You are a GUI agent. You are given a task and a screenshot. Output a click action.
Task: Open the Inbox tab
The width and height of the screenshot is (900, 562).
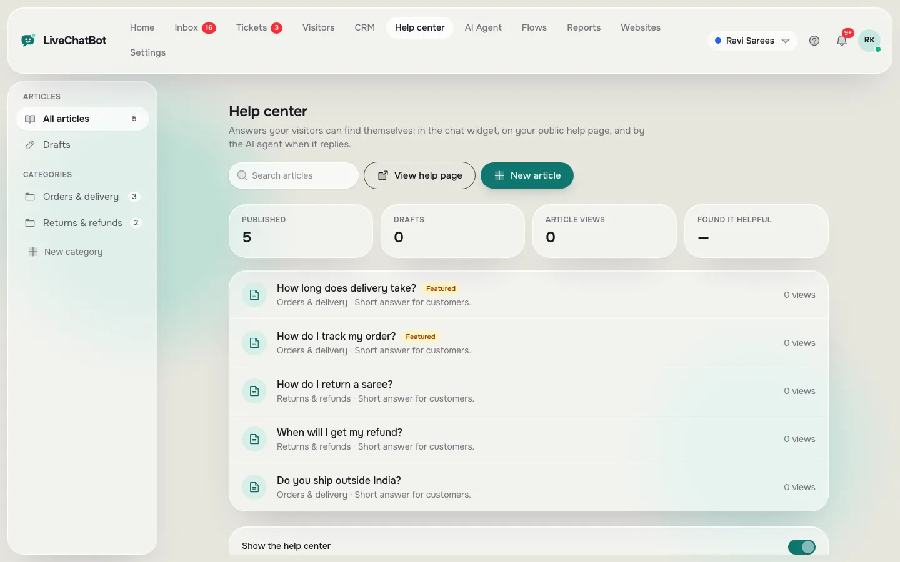coord(195,27)
